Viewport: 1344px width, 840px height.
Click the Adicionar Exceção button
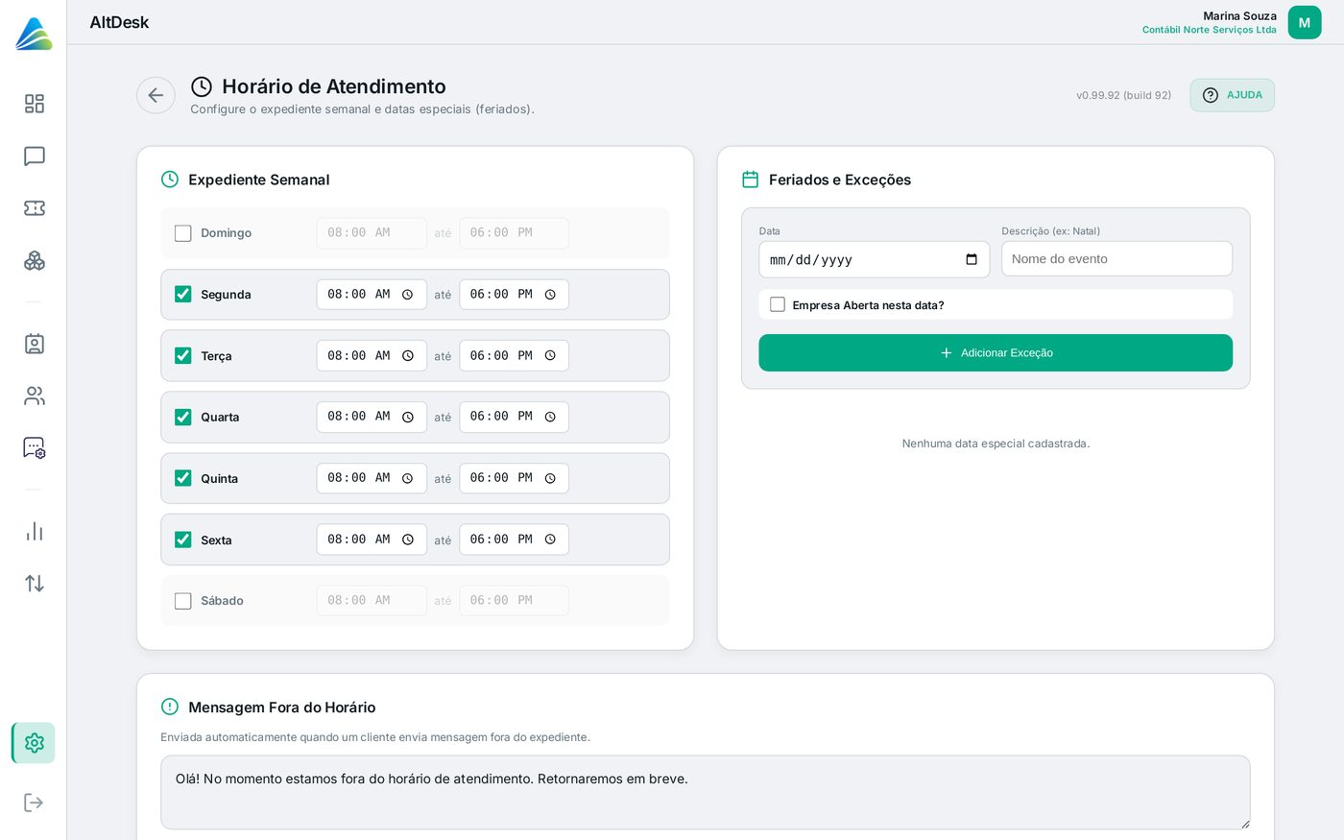tap(996, 352)
